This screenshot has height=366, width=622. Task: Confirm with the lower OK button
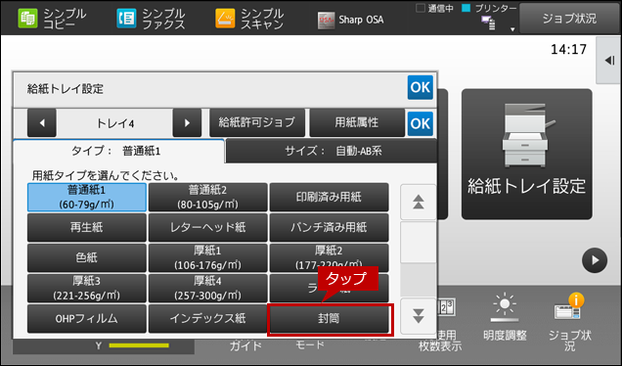(421, 123)
